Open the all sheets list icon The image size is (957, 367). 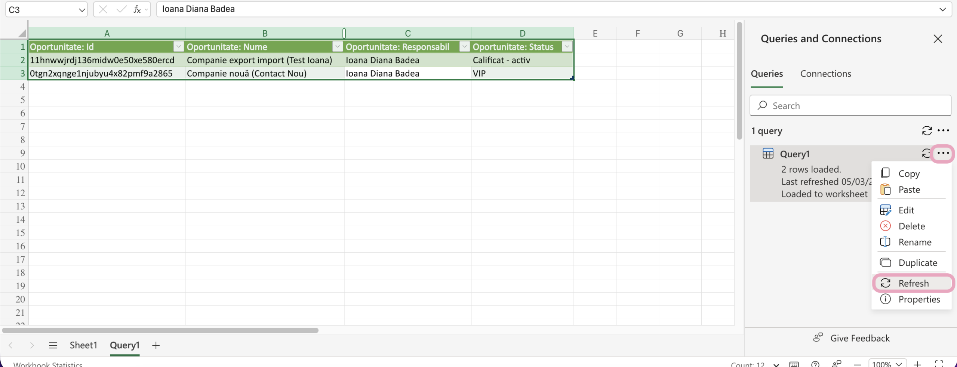tap(53, 345)
